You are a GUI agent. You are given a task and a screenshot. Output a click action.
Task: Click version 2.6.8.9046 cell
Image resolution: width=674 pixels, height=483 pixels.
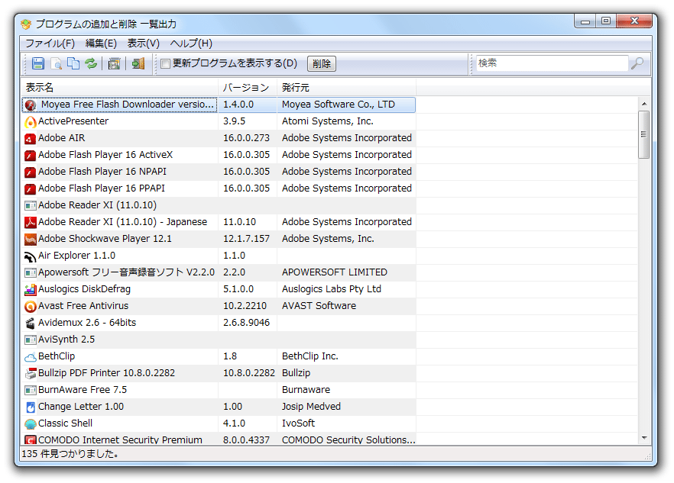click(x=246, y=323)
